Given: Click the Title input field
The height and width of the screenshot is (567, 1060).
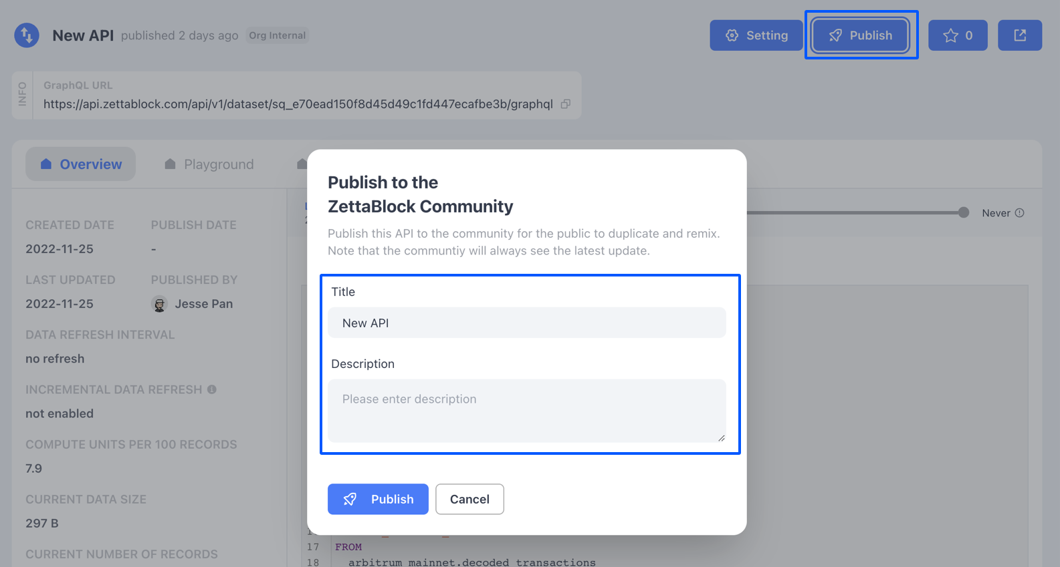Looking at the screenshot, I should coord(527,323).
